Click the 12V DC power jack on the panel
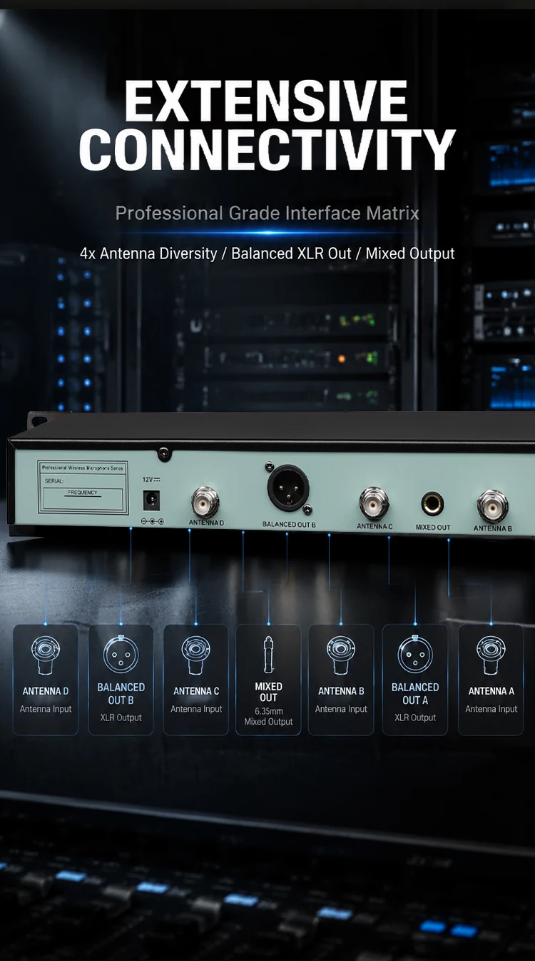 (x=151, y=500)
